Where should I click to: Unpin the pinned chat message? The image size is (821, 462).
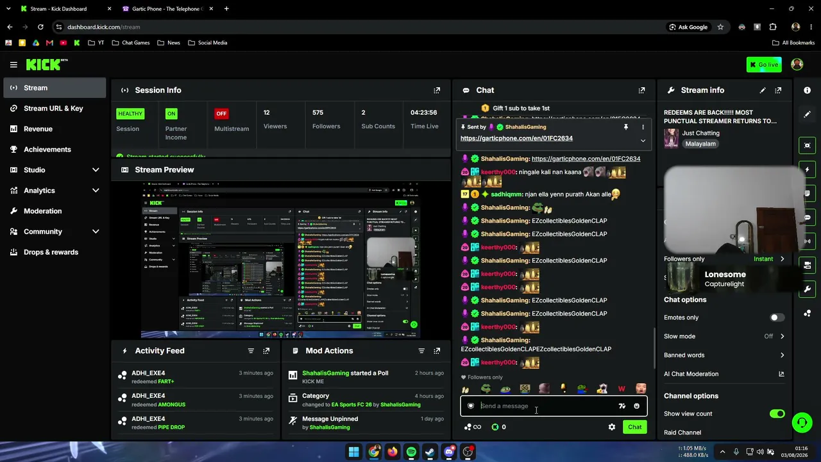tap(625, 127)
